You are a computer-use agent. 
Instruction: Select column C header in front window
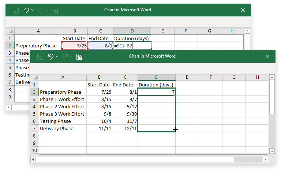(x=125, y=77)
